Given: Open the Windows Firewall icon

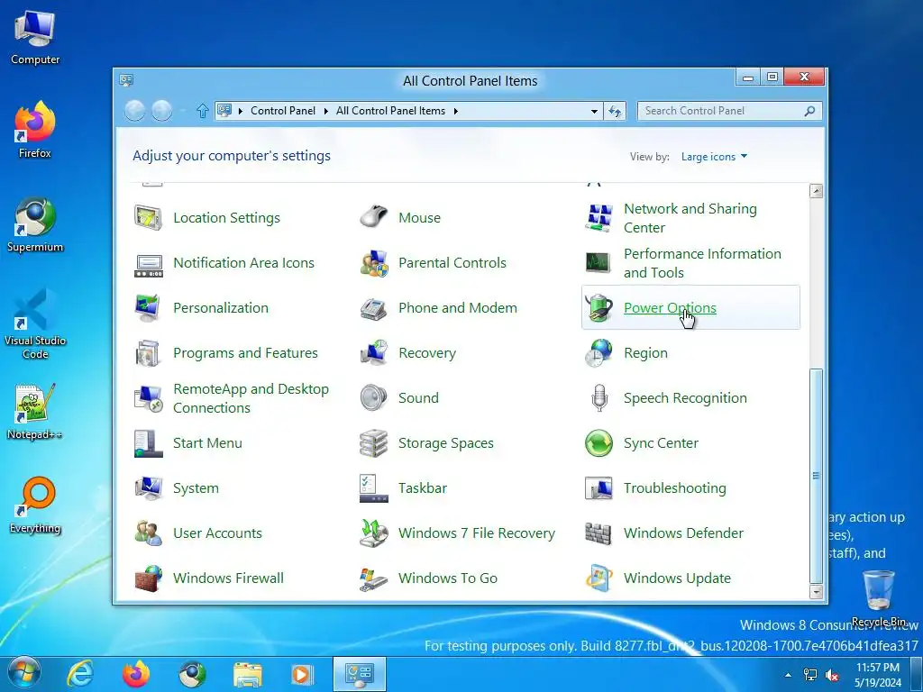Looking at the screenshot, I should point(148,578).
